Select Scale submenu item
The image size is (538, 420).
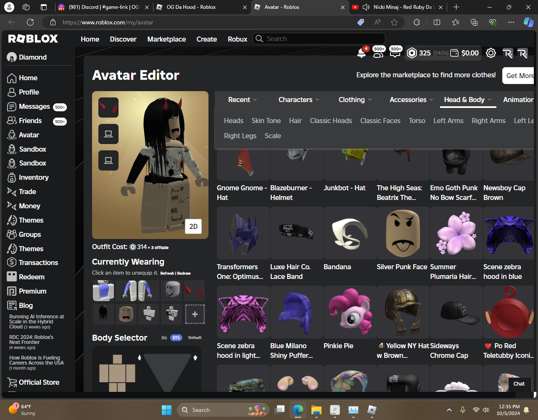pyautogui.click(x=273, y=136)
